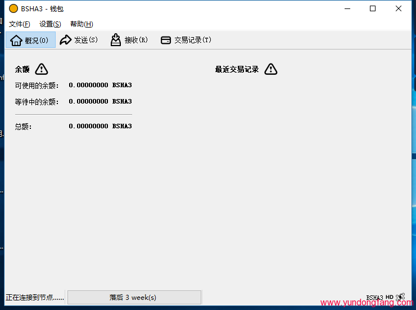
Task: Click the HD wallet indicator icon
Action: tap(390, 297)
